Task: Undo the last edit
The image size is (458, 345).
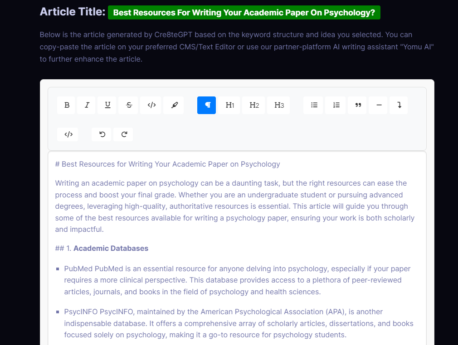Action: point(101,134)
